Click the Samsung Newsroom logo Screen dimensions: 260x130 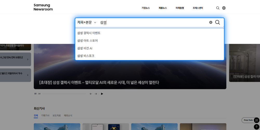(x=43, y=7)
